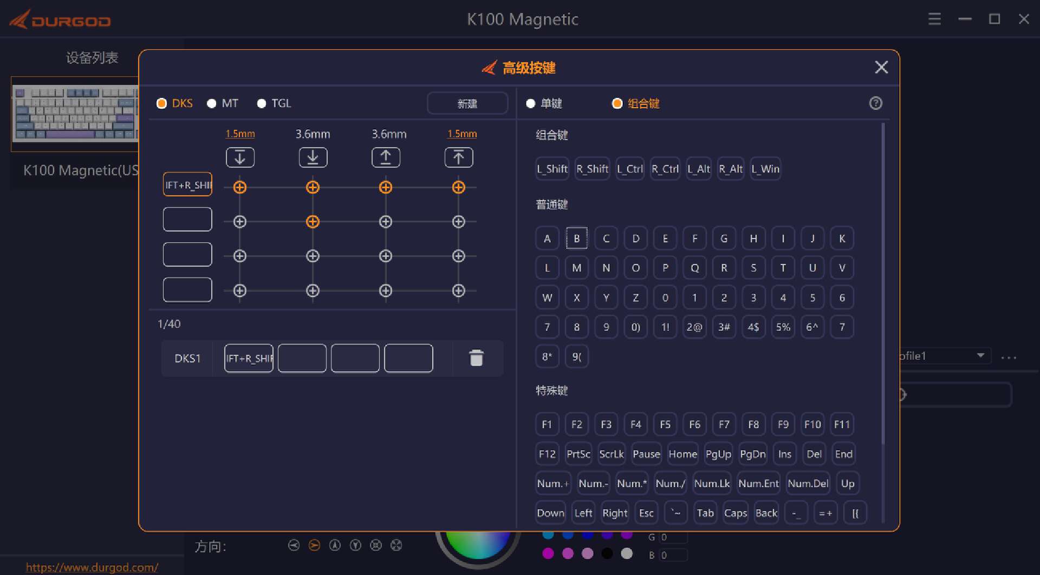Pick the R_Shift modifier key
The width and height of the screenshot is (1040, 575).
(x=592, y=169)
